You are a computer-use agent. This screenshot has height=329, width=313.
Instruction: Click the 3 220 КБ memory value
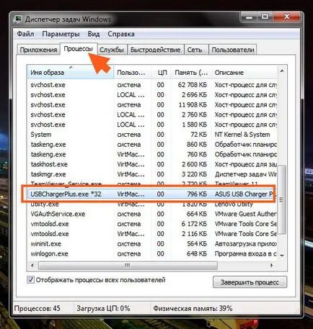point(194,174)
